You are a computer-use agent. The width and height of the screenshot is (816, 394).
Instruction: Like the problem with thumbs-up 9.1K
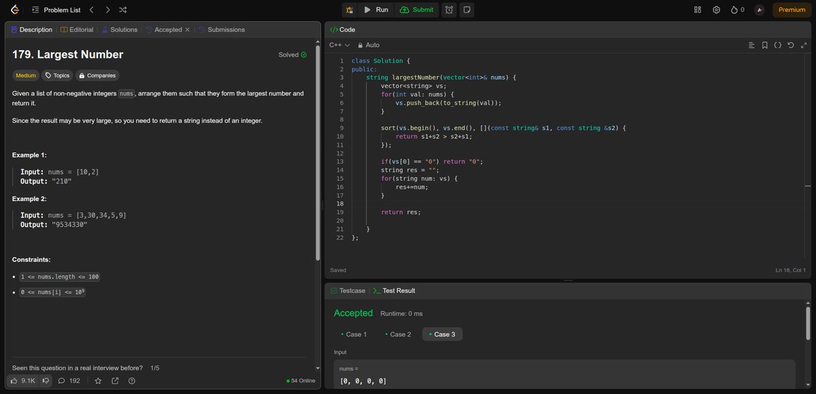pyautogui.click(x=22, y=381)
